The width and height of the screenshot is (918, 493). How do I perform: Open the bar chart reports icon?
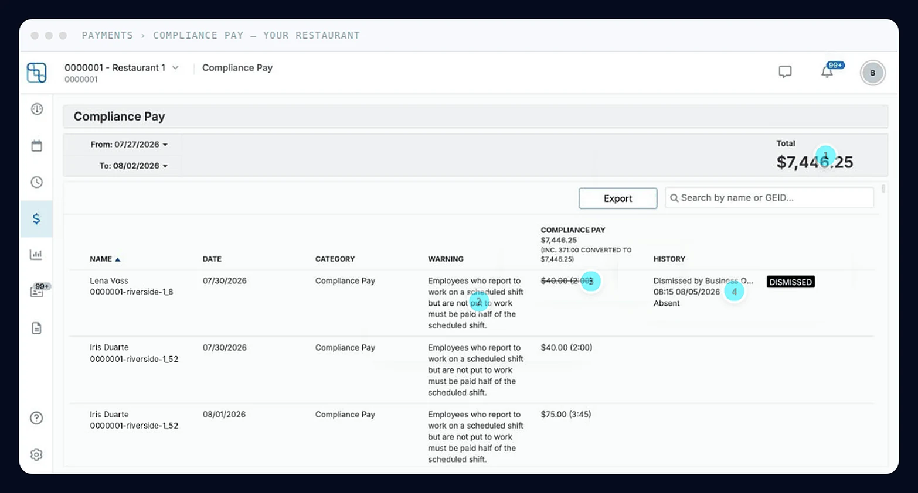tap(36, 254)
